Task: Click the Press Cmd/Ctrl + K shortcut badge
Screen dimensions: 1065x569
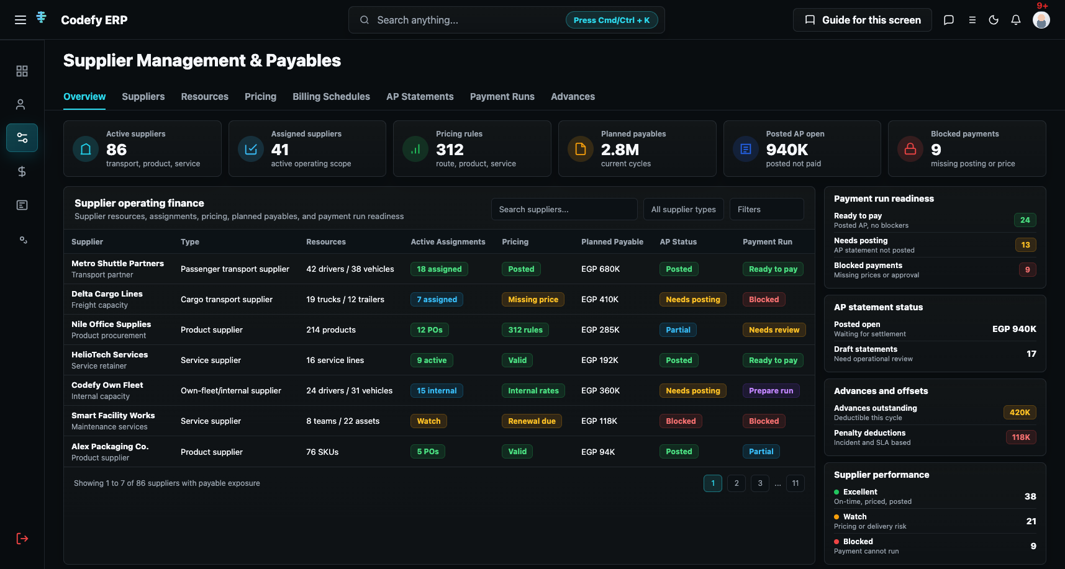Action: (612, 20)
